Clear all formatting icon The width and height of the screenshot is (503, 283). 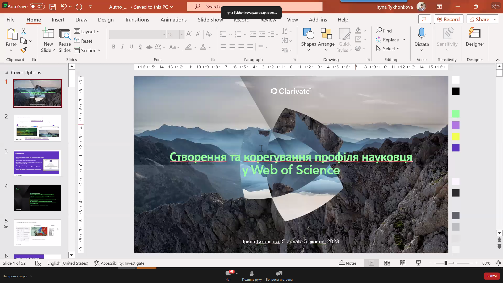[209, 34]
